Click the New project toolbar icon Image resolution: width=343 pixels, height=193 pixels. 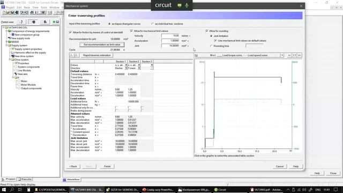(4, 12)
